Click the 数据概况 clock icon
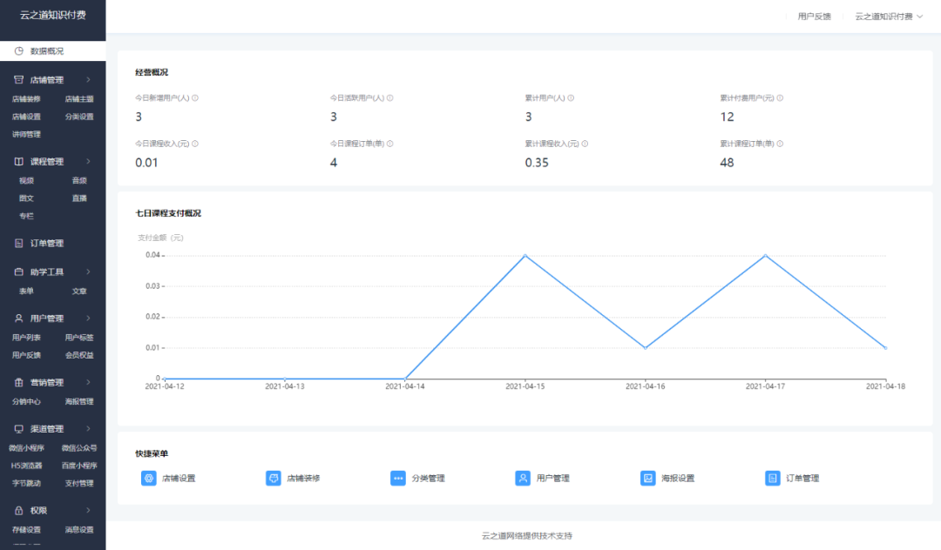The height and width of the screenshot is (550, 941). click(x=18, y=51)
